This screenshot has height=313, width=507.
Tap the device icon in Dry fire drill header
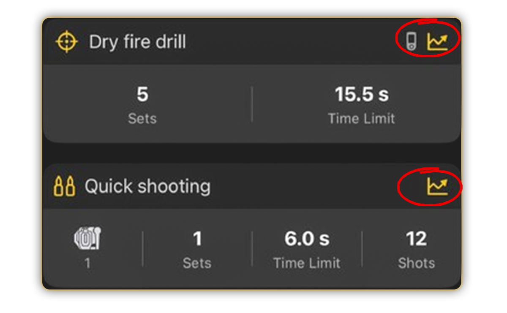point(411,41)
